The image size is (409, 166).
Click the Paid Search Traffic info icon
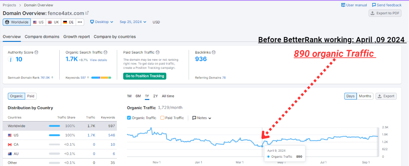tap(157, 52)
